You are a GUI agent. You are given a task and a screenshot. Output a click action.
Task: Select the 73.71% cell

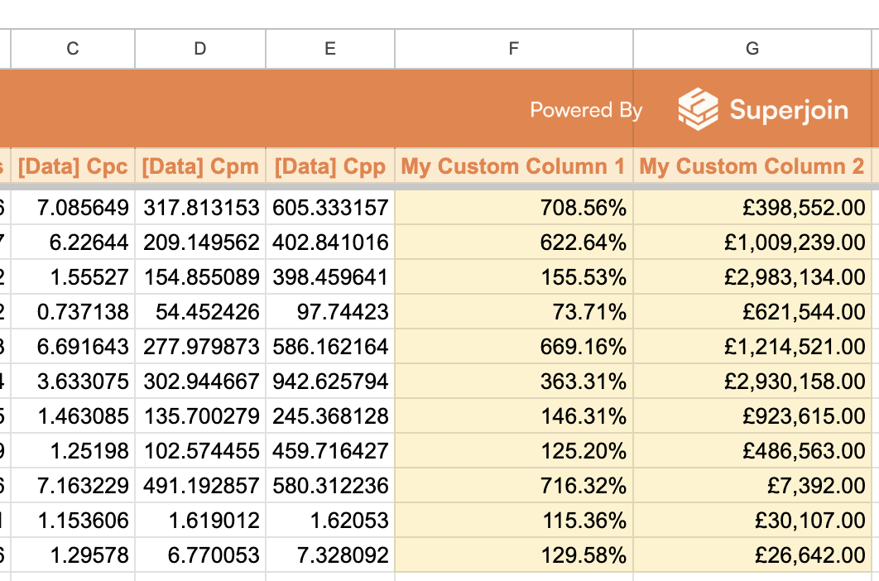tap(514, 312)
